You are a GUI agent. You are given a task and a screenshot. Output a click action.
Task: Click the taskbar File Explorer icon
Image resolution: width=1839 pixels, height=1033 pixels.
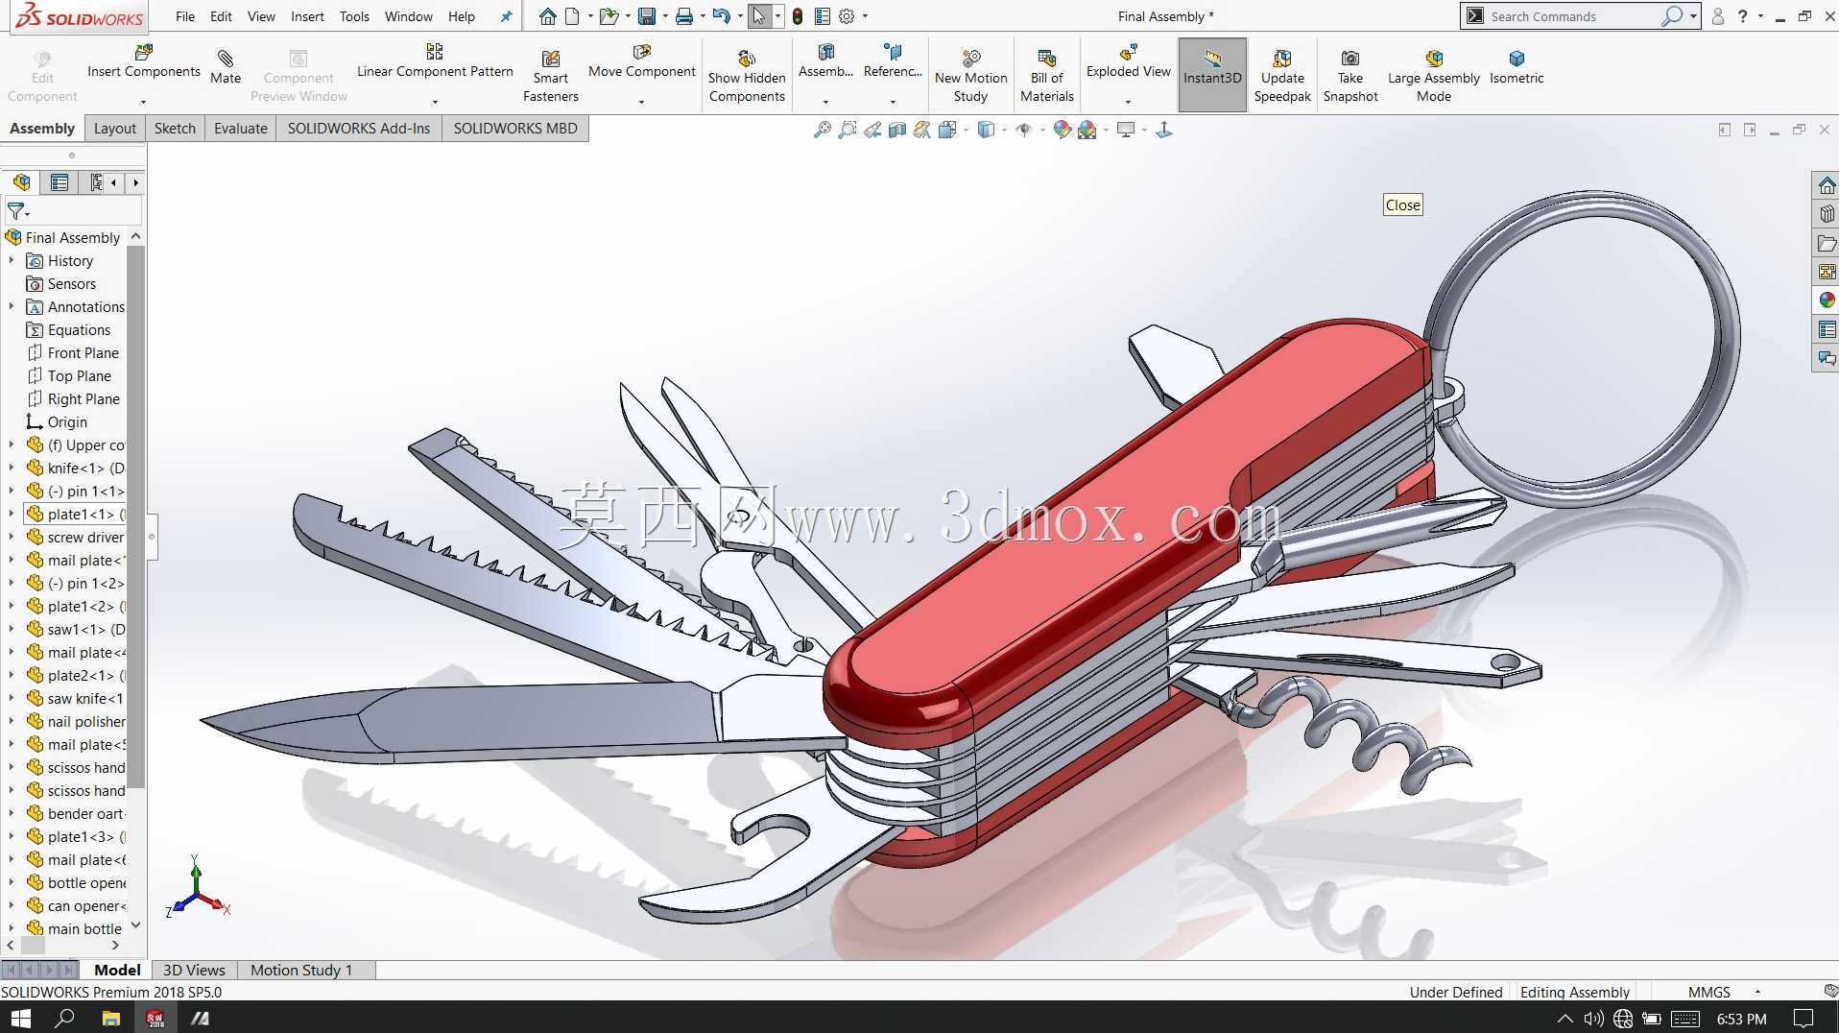tap(111, 1018)
